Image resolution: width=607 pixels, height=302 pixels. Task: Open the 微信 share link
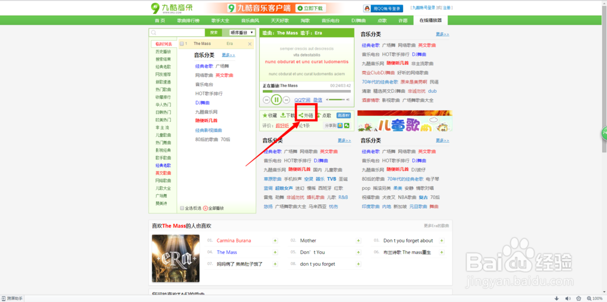coord(317,100)
